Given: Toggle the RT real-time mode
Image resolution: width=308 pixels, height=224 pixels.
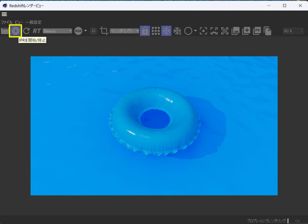Looking at the screenshot, I should pyautogui.click(x=37, y=31).
